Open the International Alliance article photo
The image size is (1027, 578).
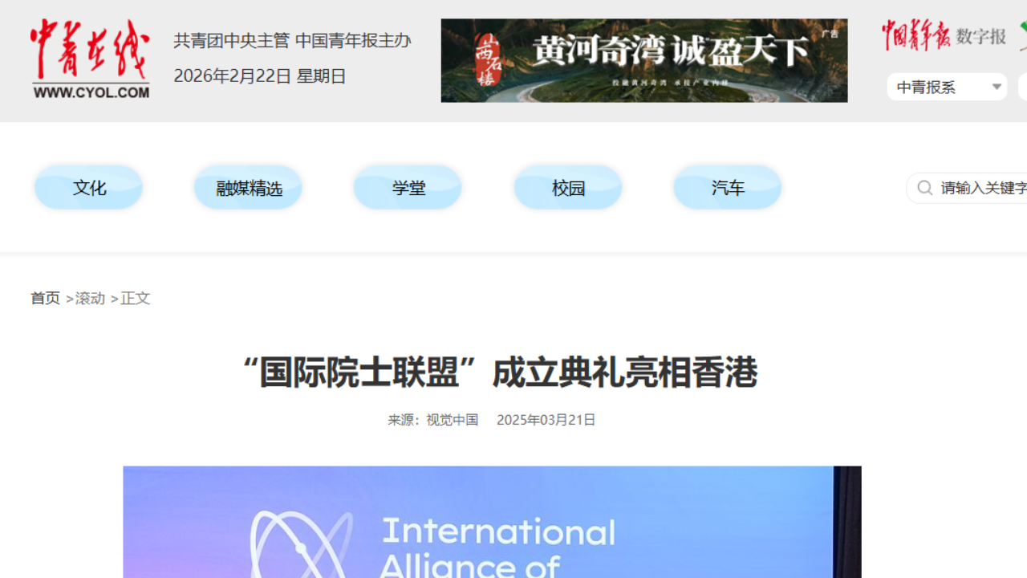point(491,522)
